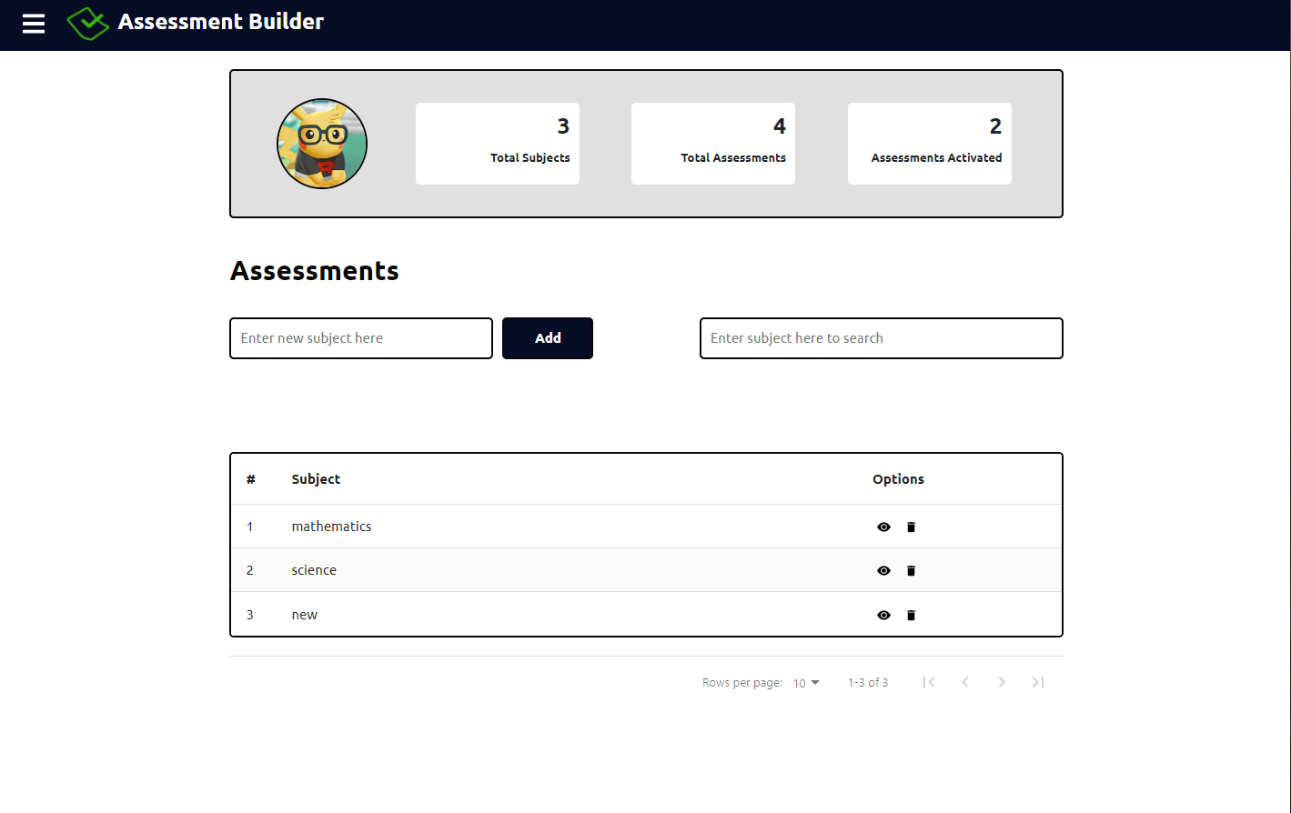View the mathematics subject via eye icon

pos(883,527)
